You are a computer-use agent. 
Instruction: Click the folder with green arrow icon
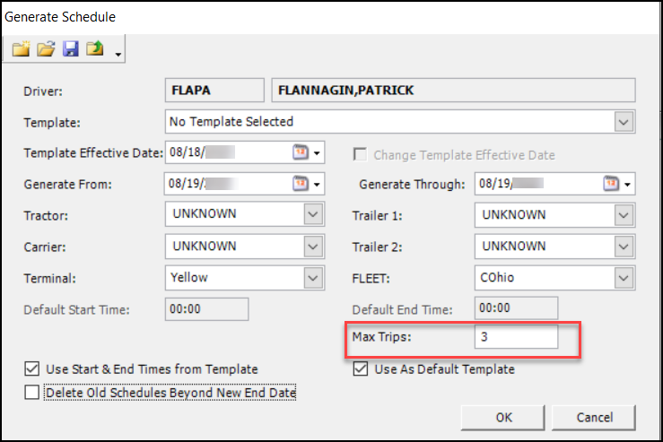[x=94, y=50]
